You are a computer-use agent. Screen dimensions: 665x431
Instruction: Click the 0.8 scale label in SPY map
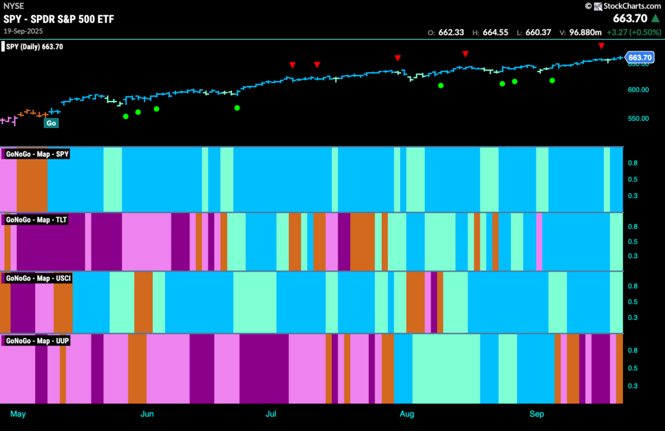pos(633,163)
